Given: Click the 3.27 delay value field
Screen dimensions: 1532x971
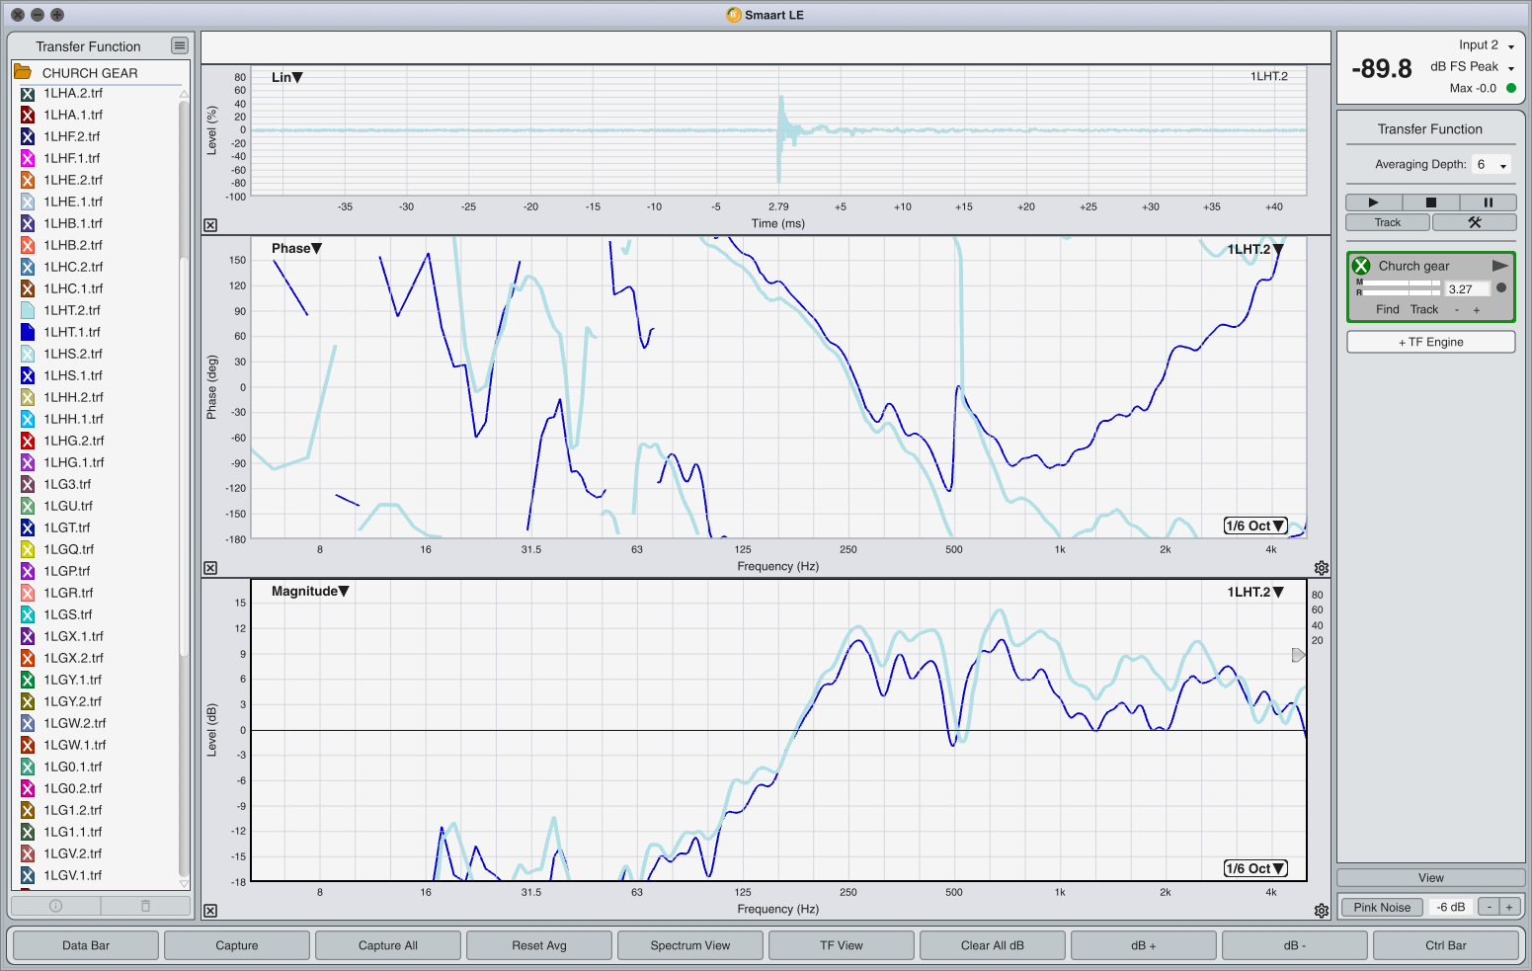Looking at the screenshot, I should pyautogui.click(x=1467, y=289).
